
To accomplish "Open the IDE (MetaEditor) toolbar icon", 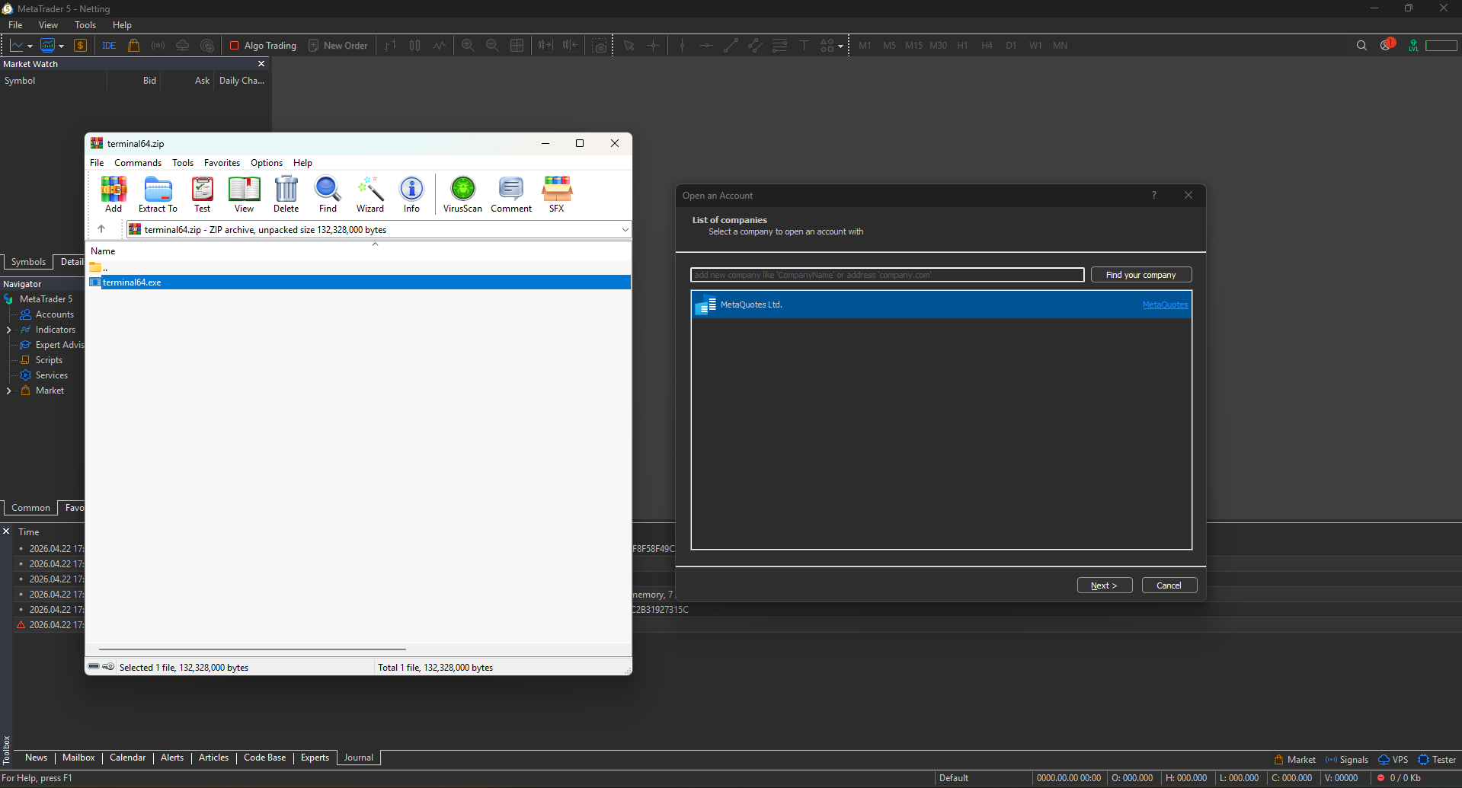I will coord(109,46).
